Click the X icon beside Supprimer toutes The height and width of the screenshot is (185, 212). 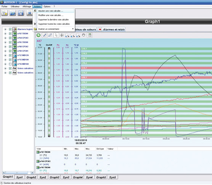click(x=35, y=24)
